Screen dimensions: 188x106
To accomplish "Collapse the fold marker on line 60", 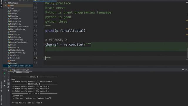I will [44, 26].
